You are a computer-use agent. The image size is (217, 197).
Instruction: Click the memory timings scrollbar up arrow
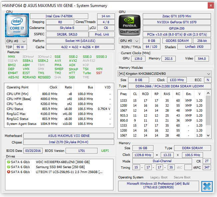click(208, 93)
